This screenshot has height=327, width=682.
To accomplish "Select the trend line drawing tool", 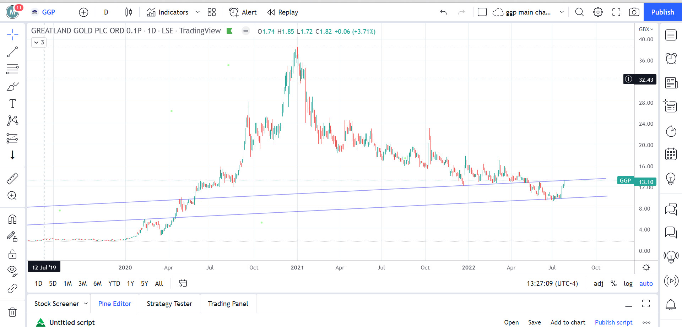I will (x=12, y=52).
